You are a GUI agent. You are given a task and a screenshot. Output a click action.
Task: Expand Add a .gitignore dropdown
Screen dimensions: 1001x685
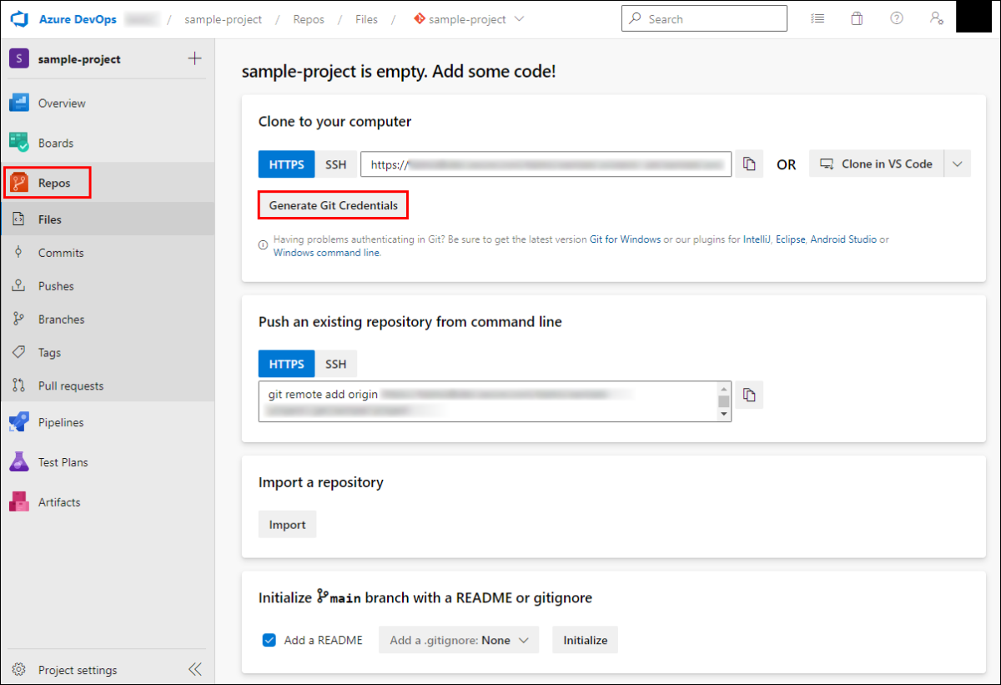[459, 640]
